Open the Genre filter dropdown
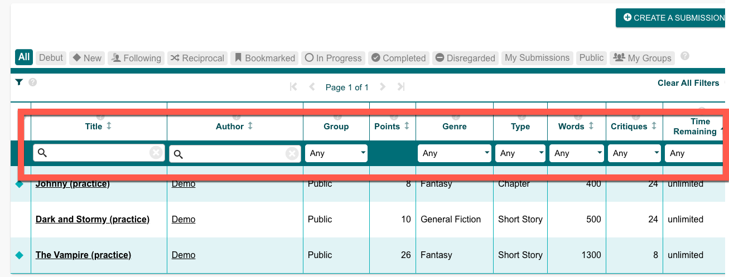 tap(455, 153)
